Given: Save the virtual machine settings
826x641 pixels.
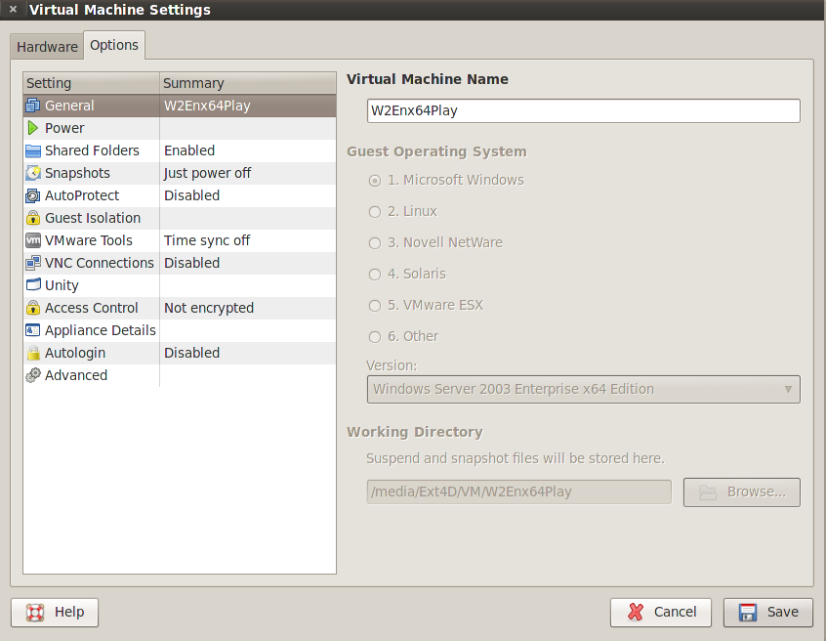Looking at the screenshot, I should [768, 612].
